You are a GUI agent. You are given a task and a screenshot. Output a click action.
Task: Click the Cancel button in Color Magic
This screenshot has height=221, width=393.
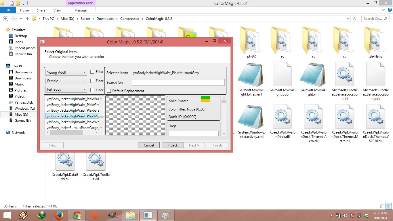tap(149, 145)
